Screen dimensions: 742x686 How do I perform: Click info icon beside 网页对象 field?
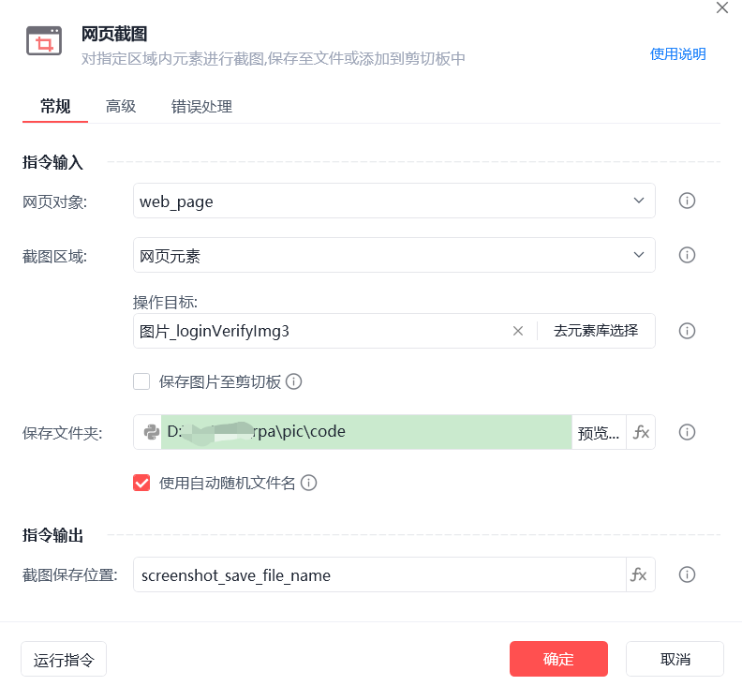tap(687, 201)
